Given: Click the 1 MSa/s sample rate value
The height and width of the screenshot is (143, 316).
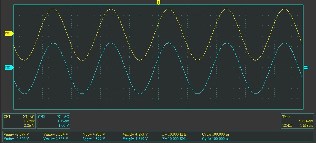Looking at the screenshot, I should 307,126.
